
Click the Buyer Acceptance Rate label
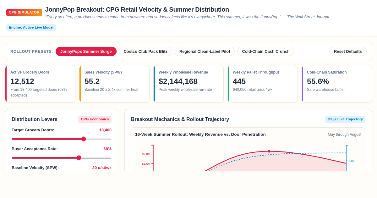(x=35, y=149)
